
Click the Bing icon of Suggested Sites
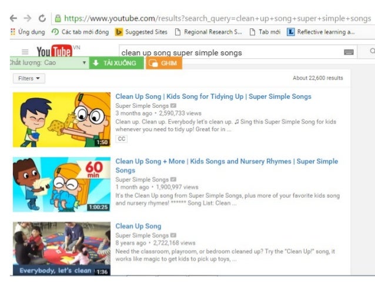pos(119,32)
